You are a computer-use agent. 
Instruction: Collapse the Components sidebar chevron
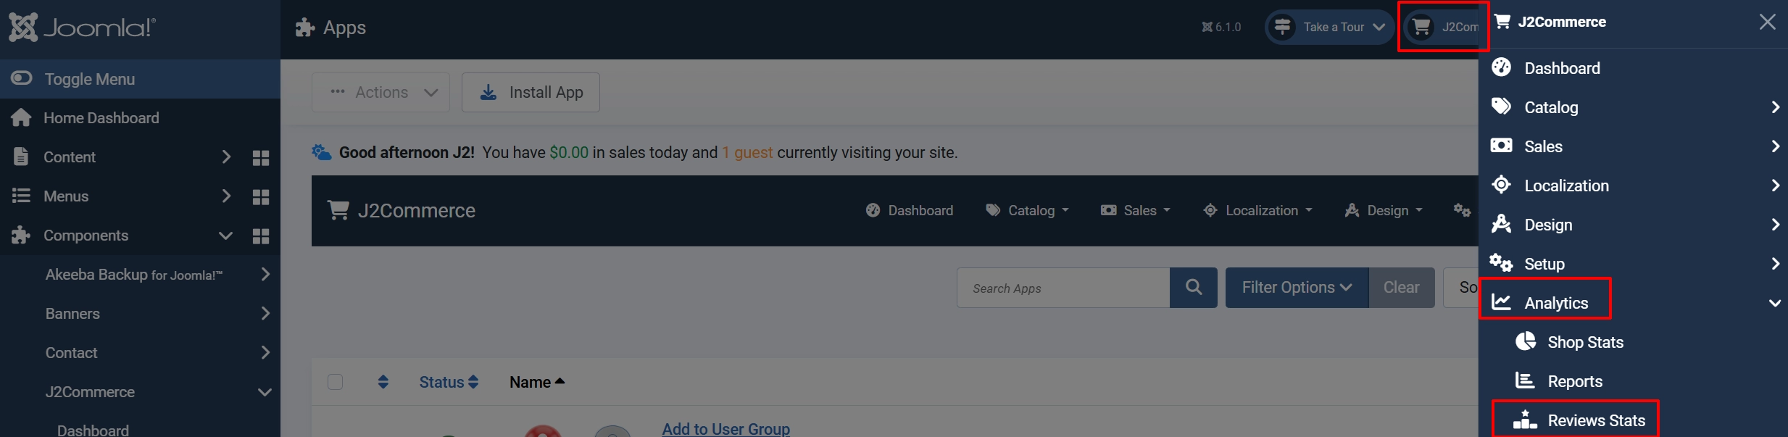[225, 236]
